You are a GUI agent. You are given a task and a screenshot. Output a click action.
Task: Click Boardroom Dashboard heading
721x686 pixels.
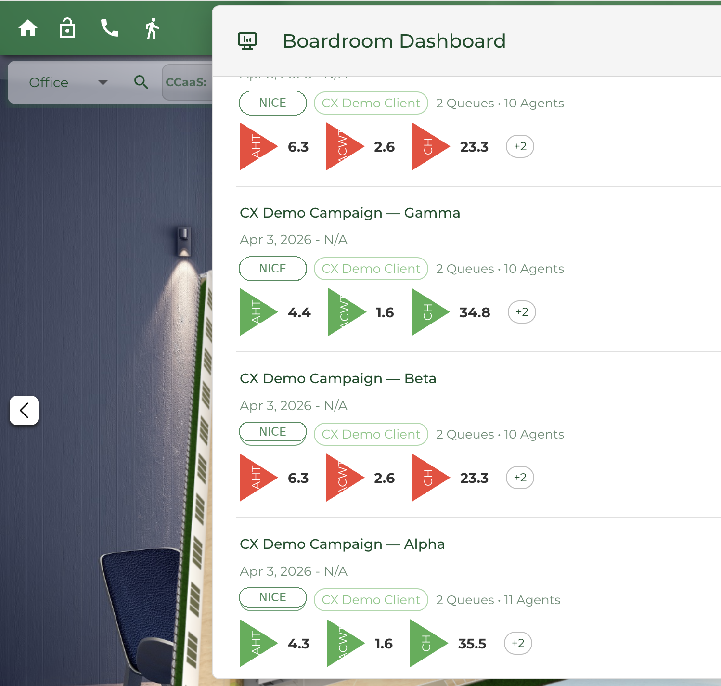394,41
